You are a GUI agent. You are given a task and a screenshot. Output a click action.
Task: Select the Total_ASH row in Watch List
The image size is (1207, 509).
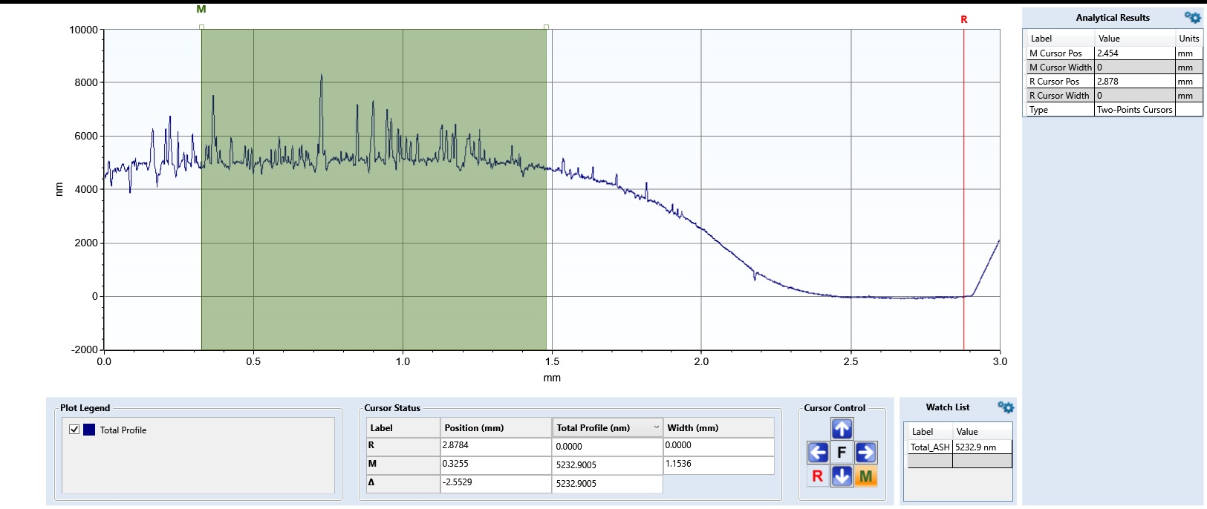click(930, 447)
